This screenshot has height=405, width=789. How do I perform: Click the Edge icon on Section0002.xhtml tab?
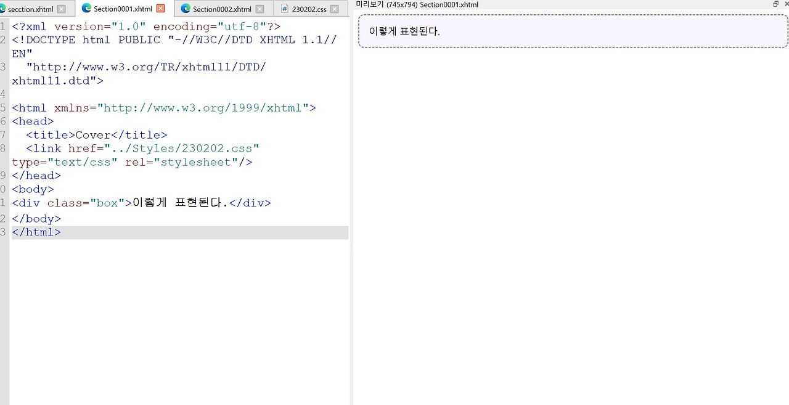click(186, 9)
